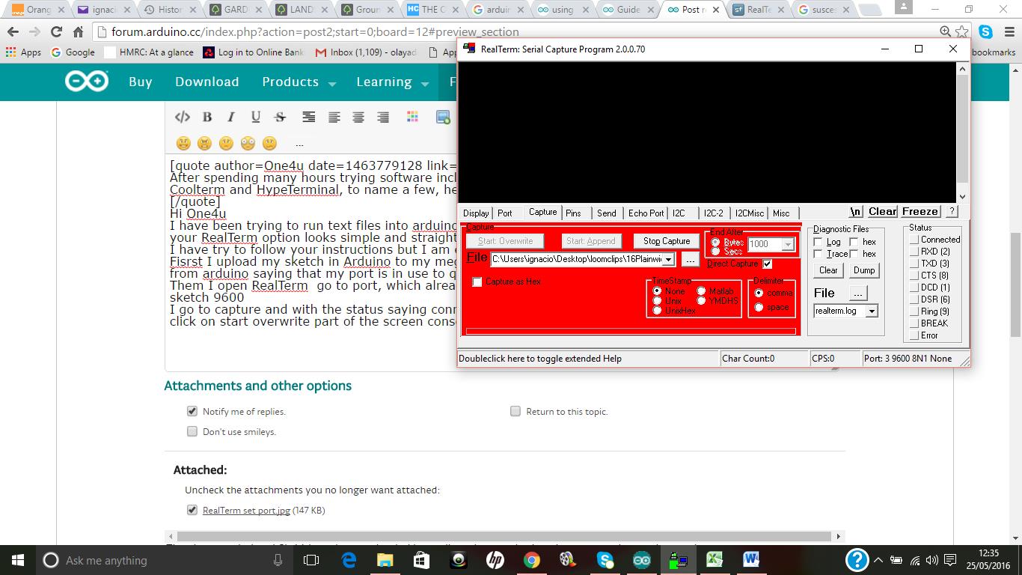Viewport: 1022px width, 575px height.
Task: Uncheck Direct Capture in RealTerm
Action: (767, 264)
